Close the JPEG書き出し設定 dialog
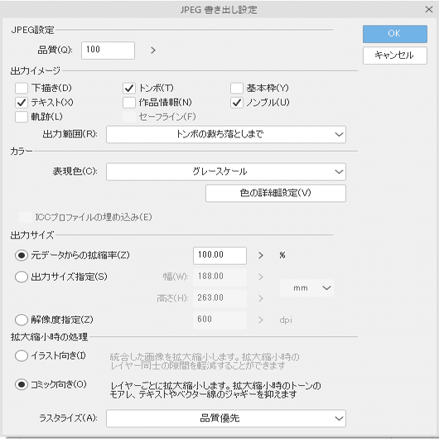439x439 pixels. pos(428,9)
